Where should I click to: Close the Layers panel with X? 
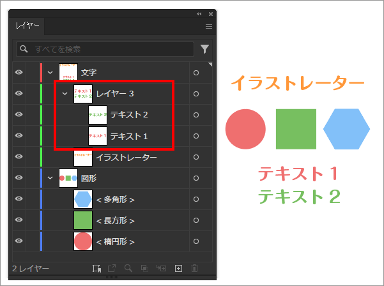[x=211, y=14]
